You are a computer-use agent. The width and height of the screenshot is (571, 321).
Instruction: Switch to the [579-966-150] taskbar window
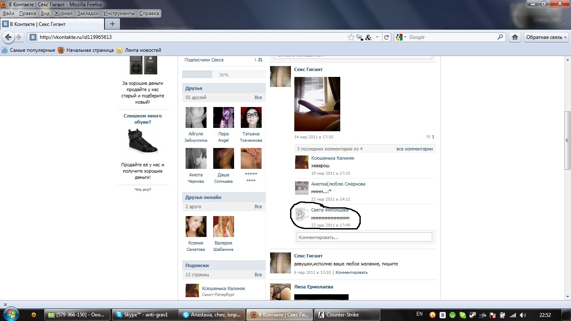tap(77, 315)
